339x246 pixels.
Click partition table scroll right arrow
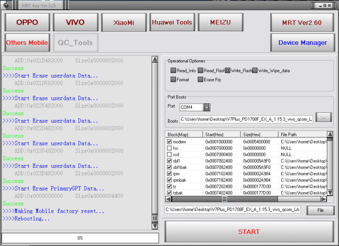tap(324, 199)
